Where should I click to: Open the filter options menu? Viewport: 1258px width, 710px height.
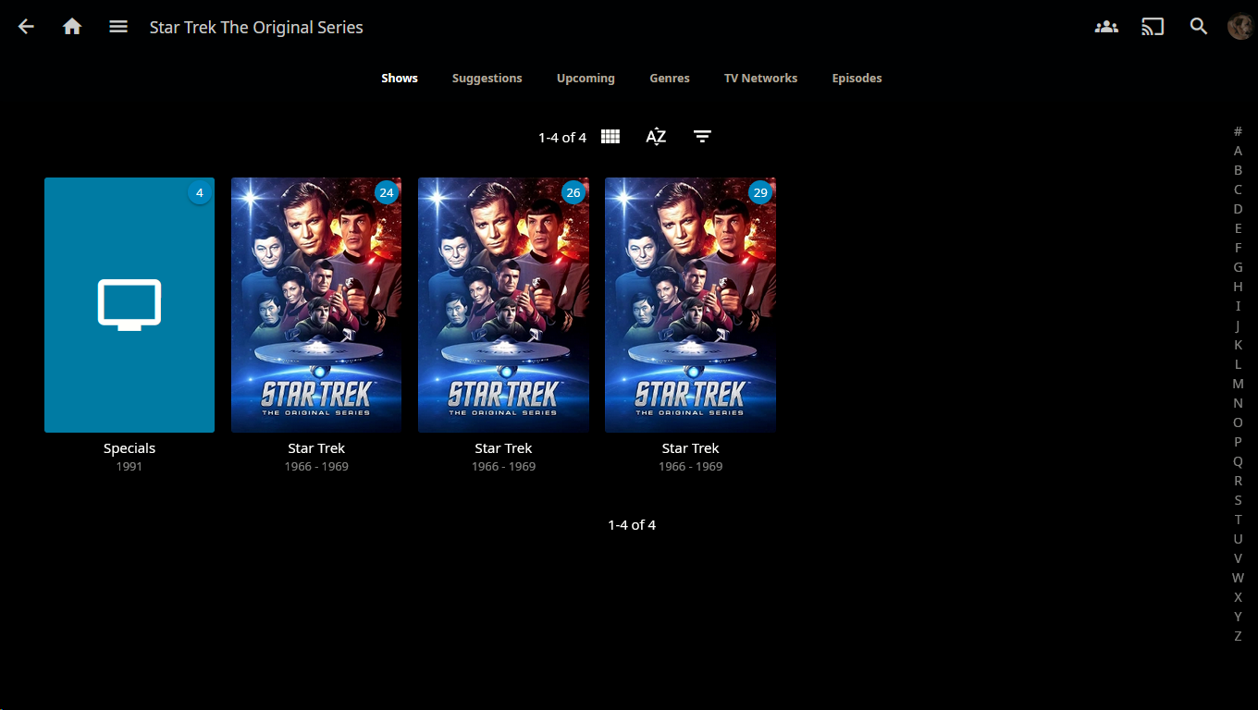pyautogui.click(x=702, y=137)
